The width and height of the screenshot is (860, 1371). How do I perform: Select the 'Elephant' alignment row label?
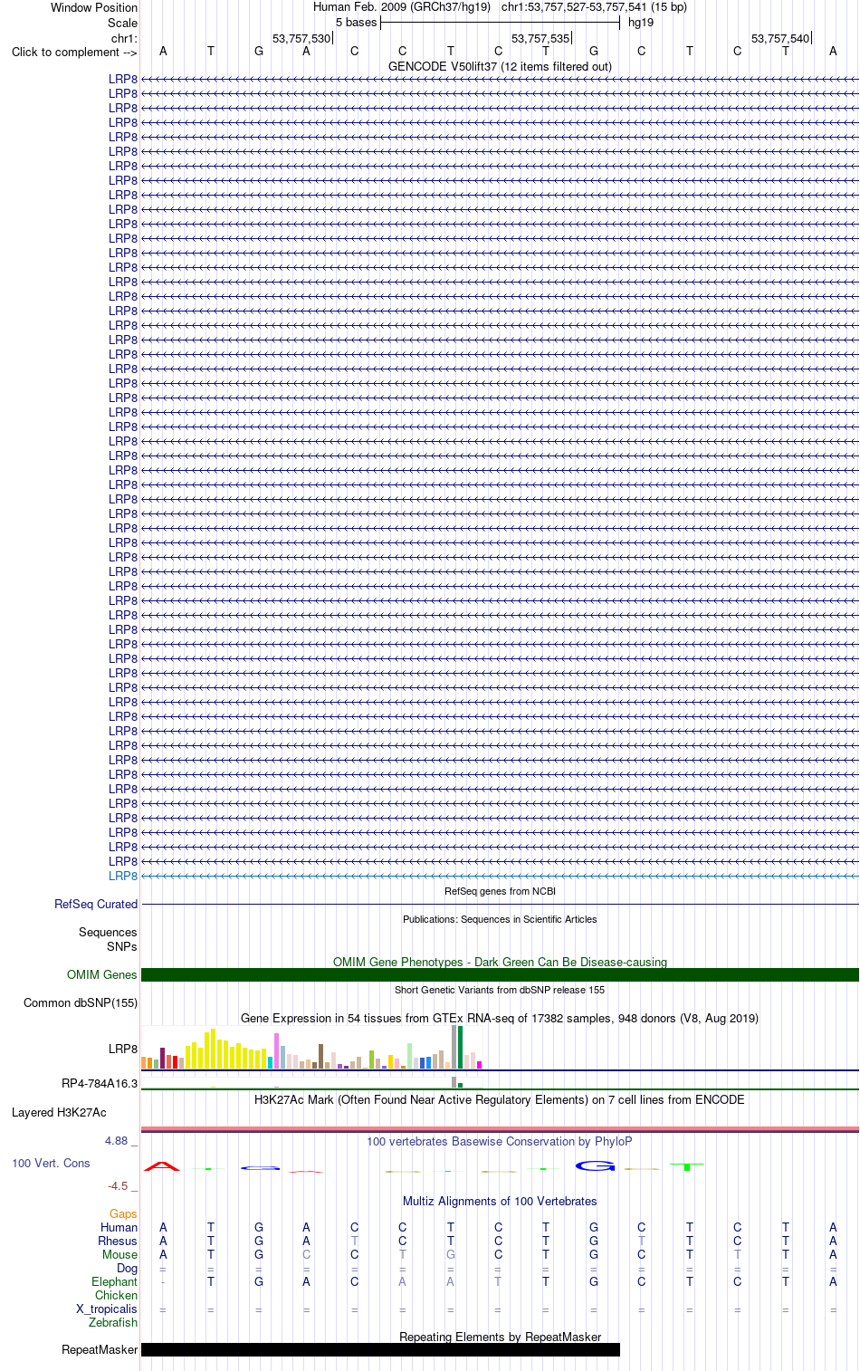114,1281
